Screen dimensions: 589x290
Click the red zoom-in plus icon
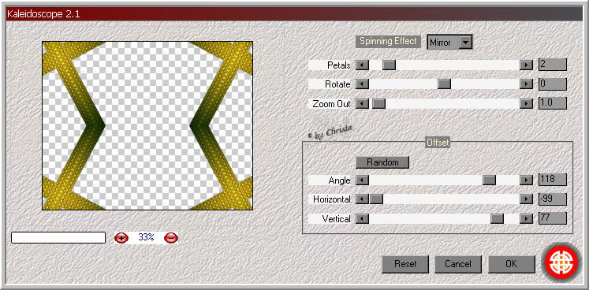point(121,237)
